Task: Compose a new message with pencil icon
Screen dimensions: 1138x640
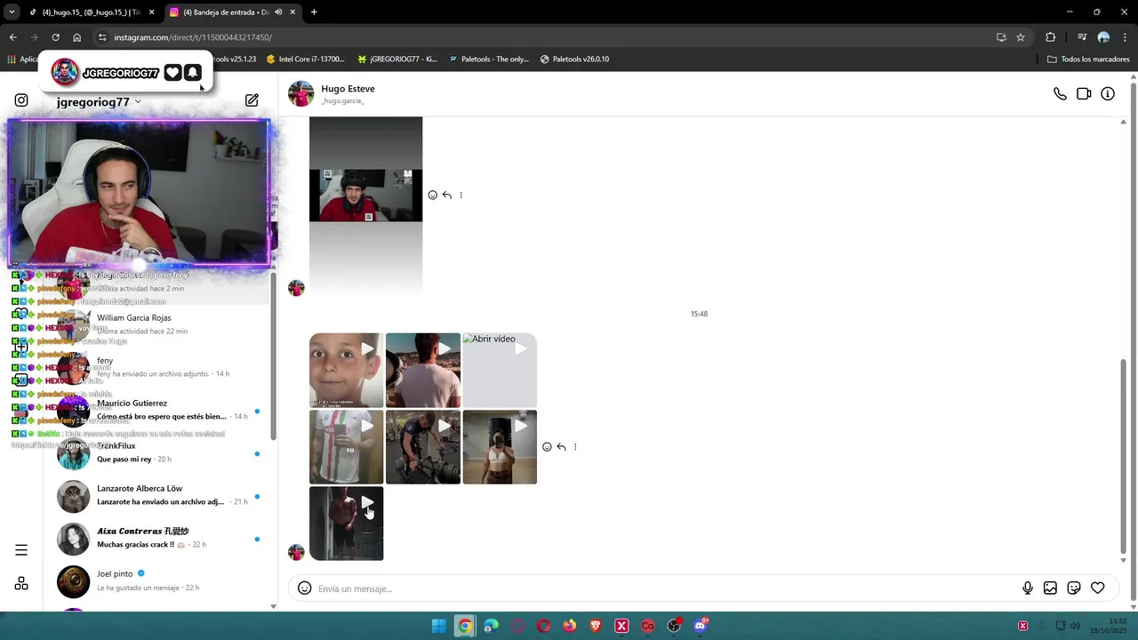Action: tap(252, 100)
